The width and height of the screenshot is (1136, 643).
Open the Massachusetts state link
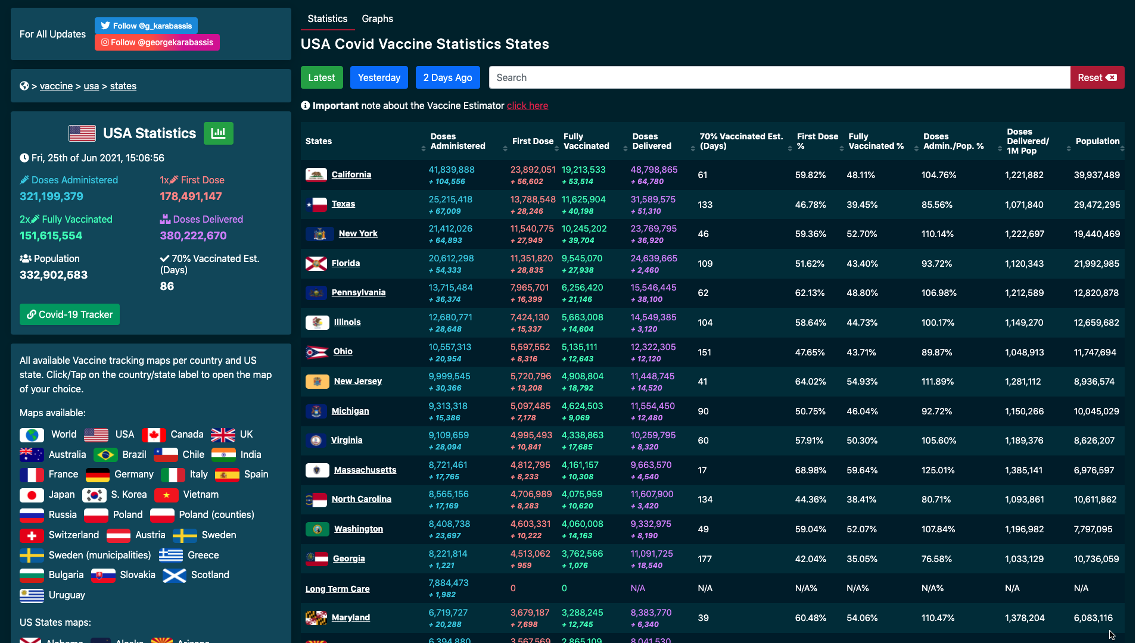365,470
